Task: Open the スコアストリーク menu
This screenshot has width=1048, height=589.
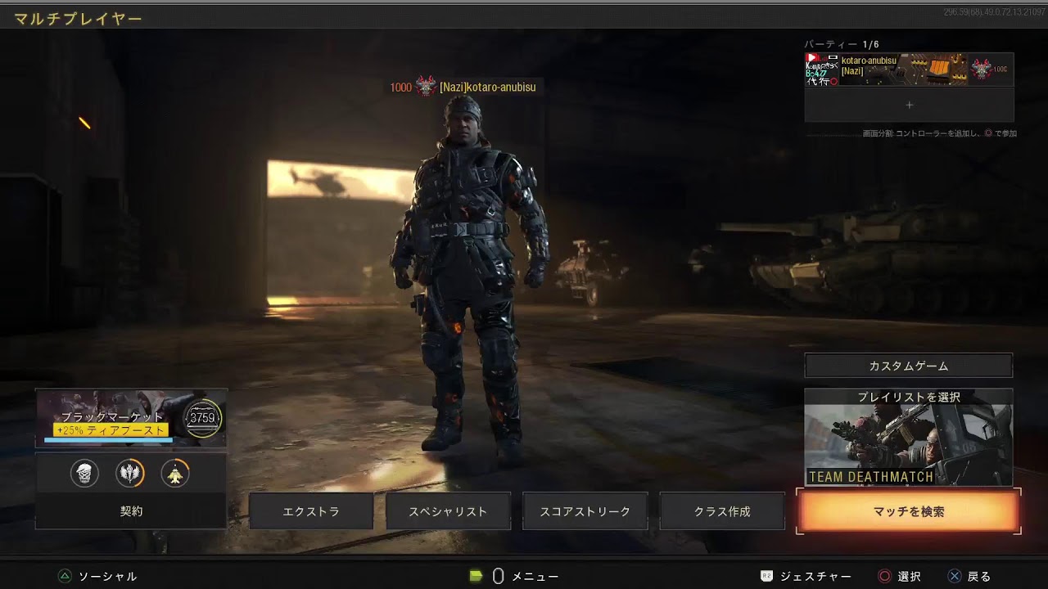Action: (585, 511)
